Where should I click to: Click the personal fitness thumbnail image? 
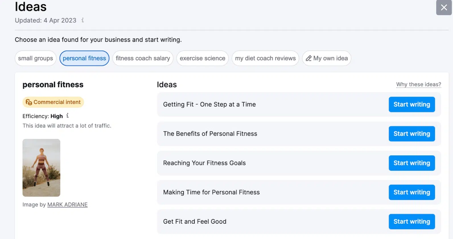pyautogui.click(x=42, y=168)
